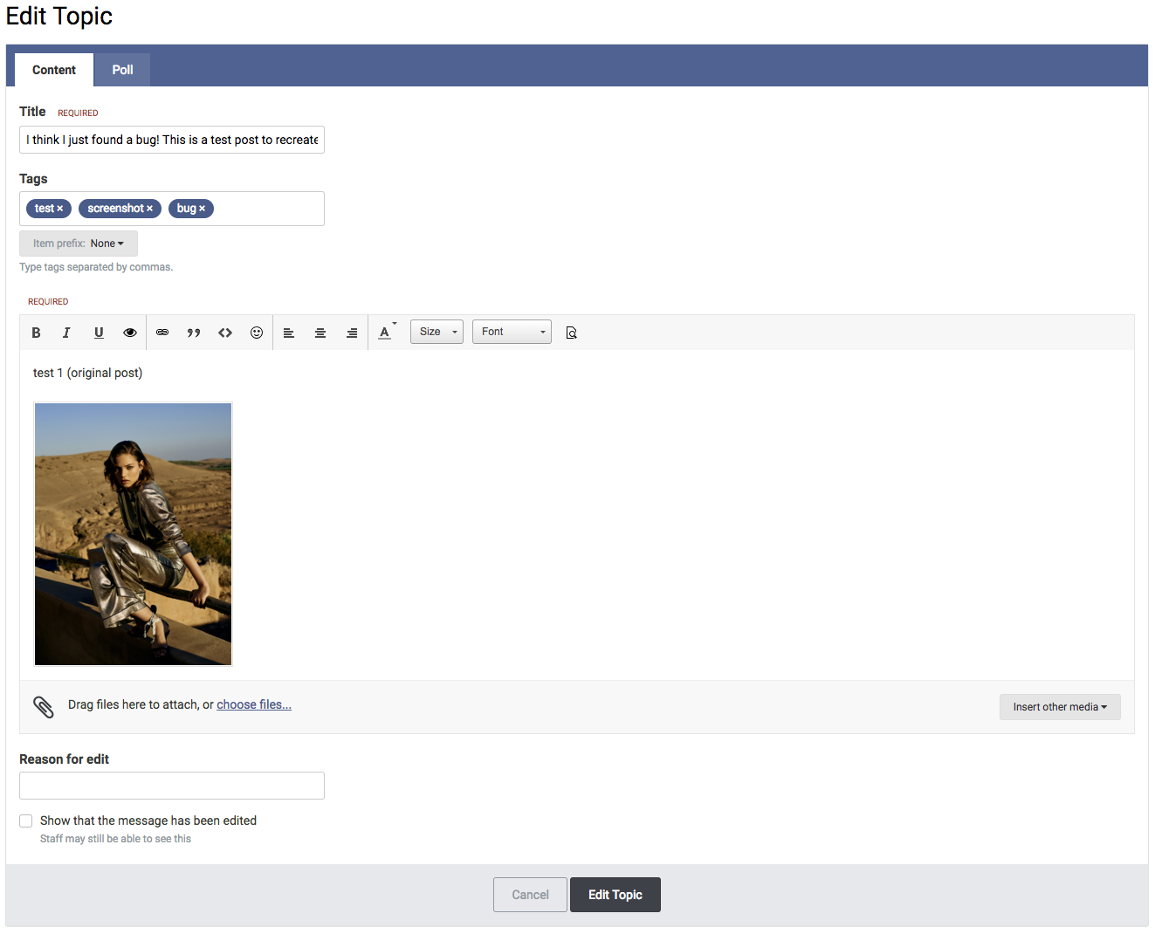Click the underline toolbar icon

click(x=99, y=333)
